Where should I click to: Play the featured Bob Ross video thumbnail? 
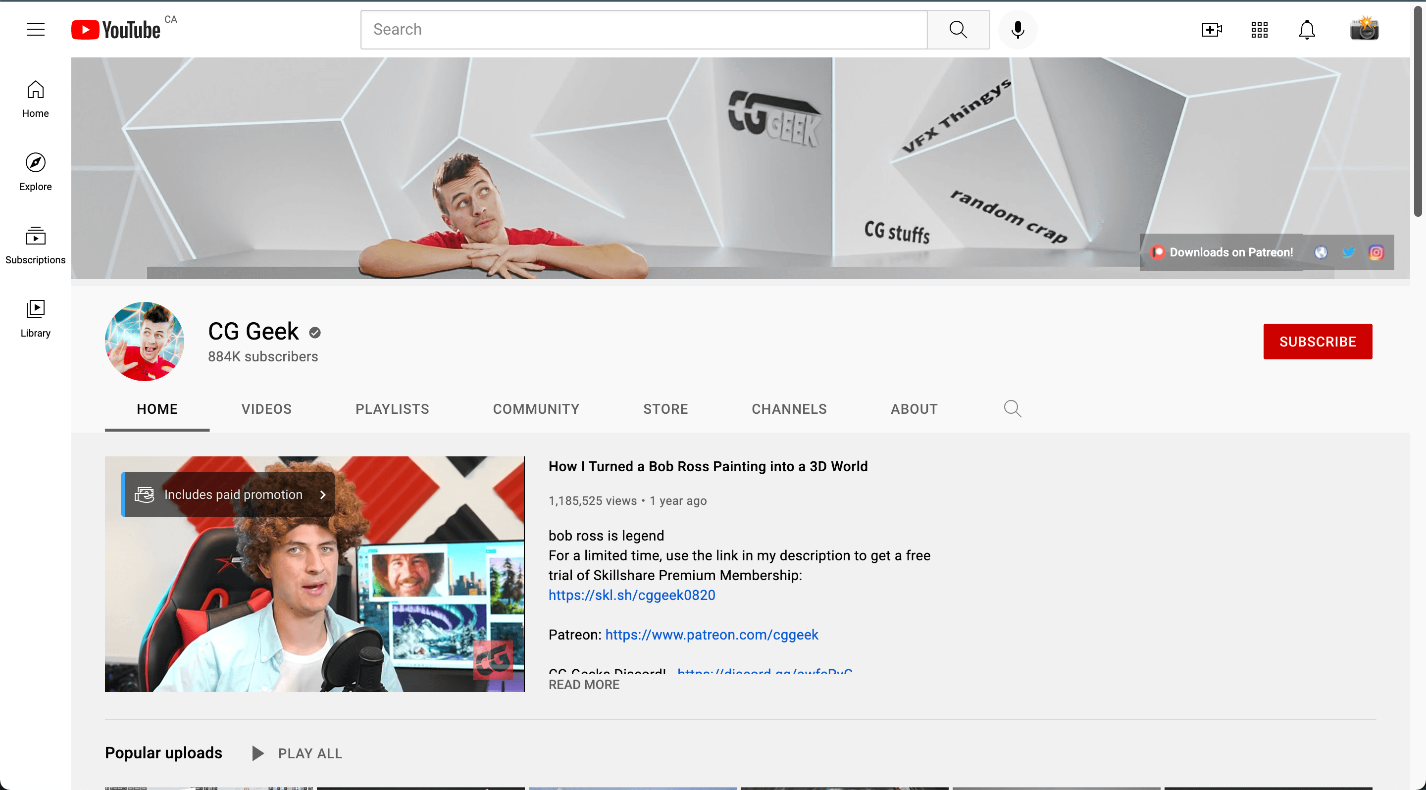coord(314,574)
